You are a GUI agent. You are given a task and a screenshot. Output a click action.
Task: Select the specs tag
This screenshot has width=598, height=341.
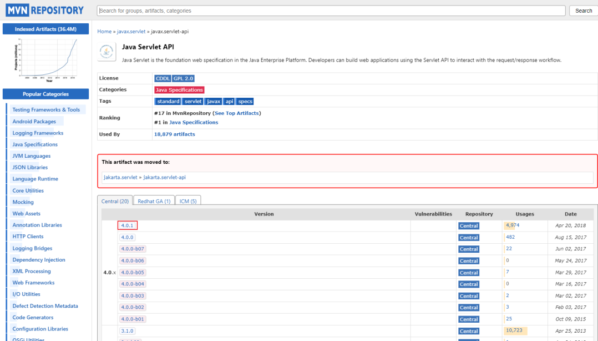coord(245,101)
